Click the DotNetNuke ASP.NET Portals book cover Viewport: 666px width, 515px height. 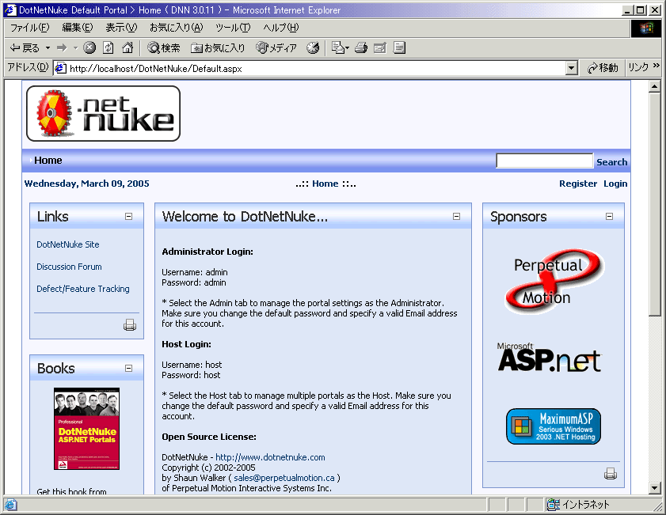click(86, 429)
